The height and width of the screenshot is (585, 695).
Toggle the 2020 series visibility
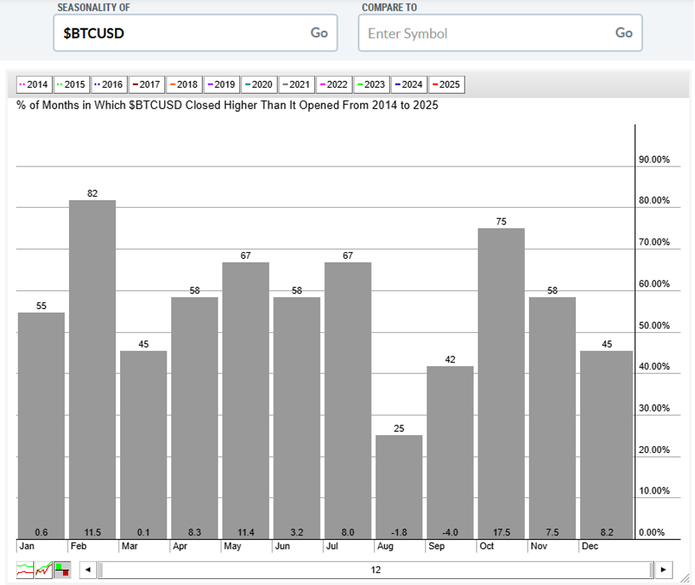pyautogui.click(x=259, y=85)
